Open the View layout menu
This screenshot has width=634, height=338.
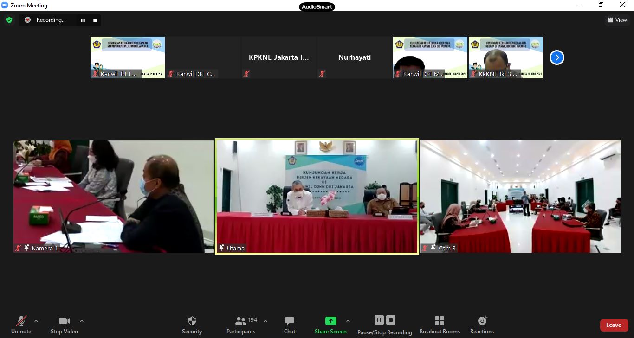[x=617, y=20]
